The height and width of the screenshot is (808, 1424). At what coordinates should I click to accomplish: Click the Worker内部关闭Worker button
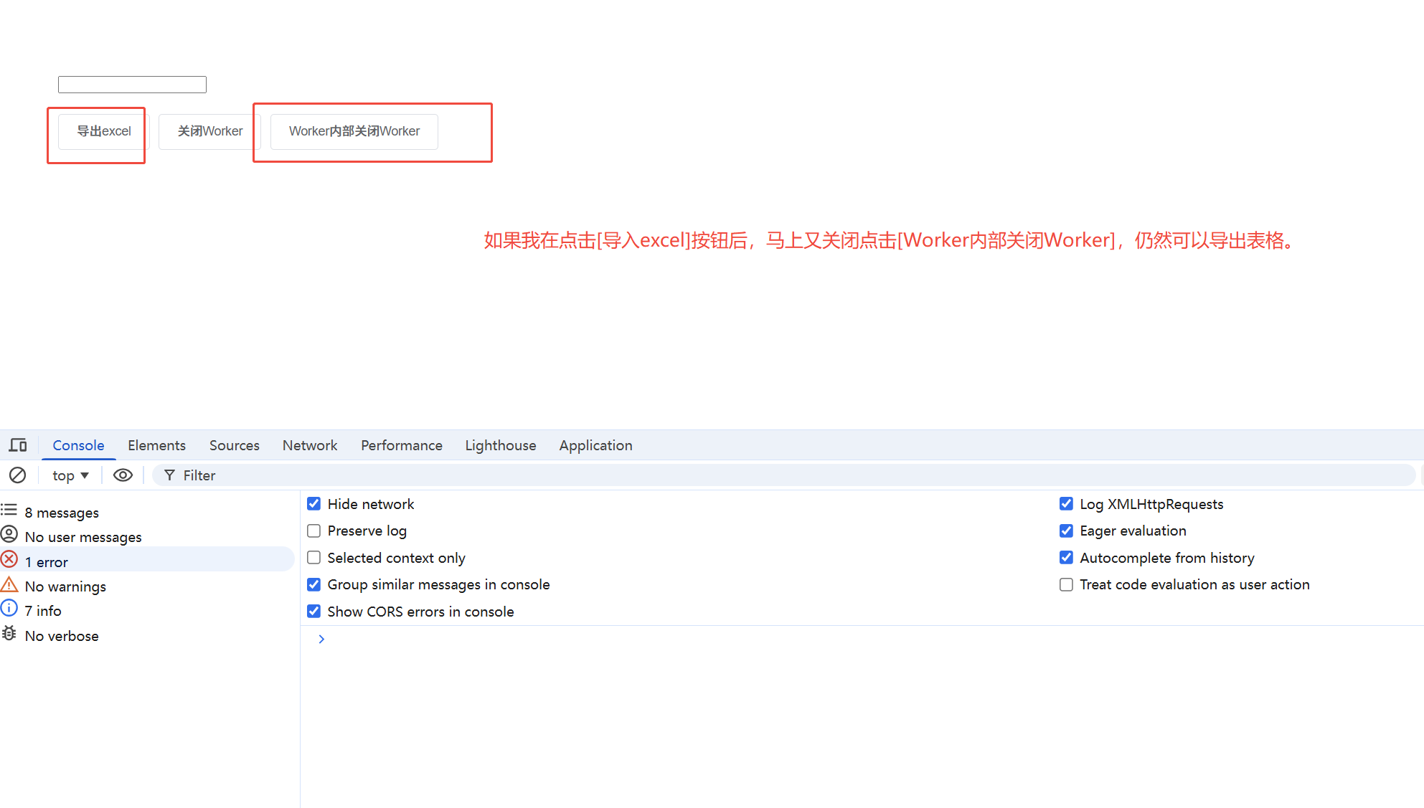point(354,131)
